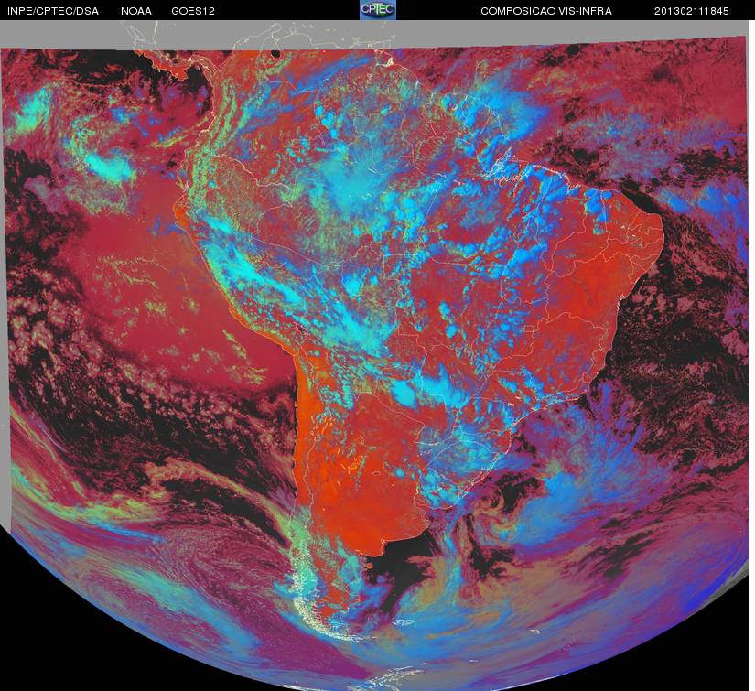Click the GOES12 satellite label
The height and width of the screenshot is (691, 755).
(x=193, y=11)
